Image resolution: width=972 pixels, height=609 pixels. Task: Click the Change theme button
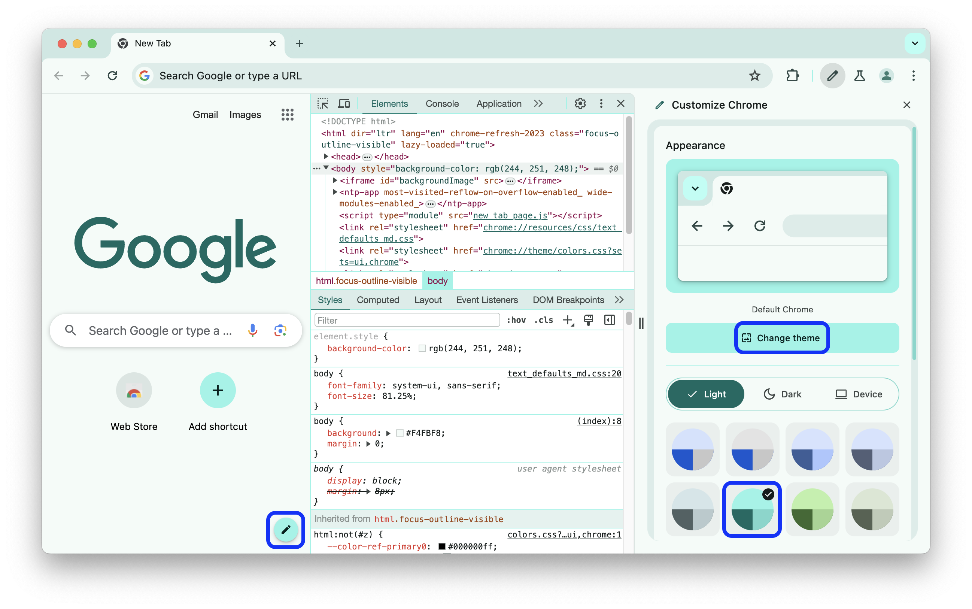[781, 337]
